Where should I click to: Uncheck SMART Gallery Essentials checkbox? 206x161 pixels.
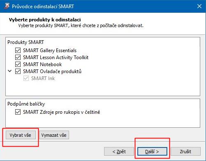[x=18, y=51]
